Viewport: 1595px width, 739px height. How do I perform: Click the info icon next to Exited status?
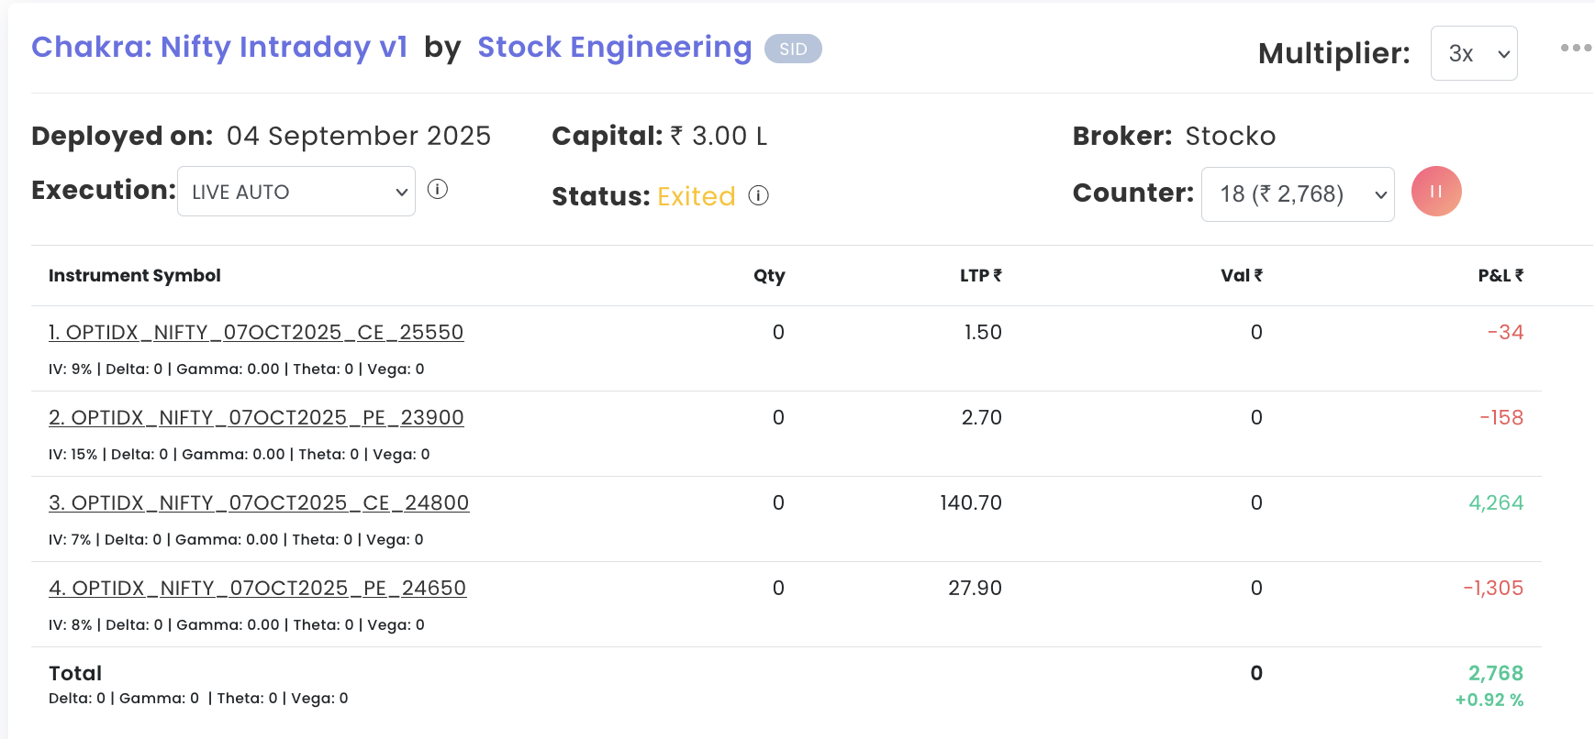pyautogui.click(x=758, y=195)
